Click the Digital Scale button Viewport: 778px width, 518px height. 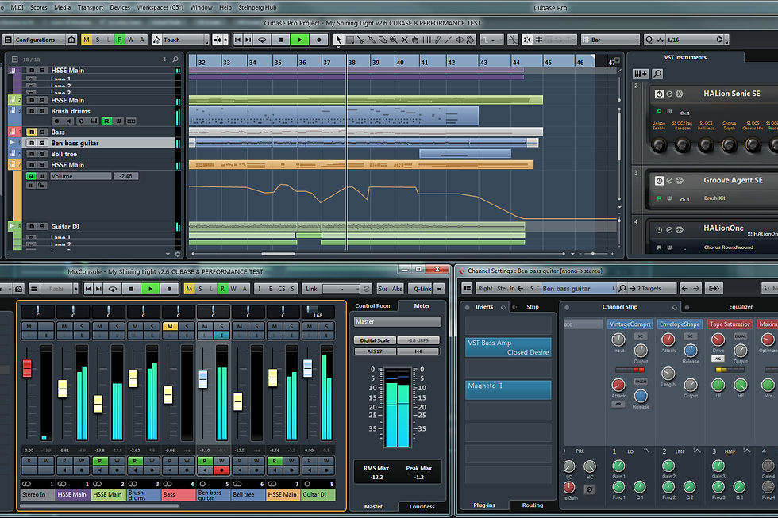(375, 340)
